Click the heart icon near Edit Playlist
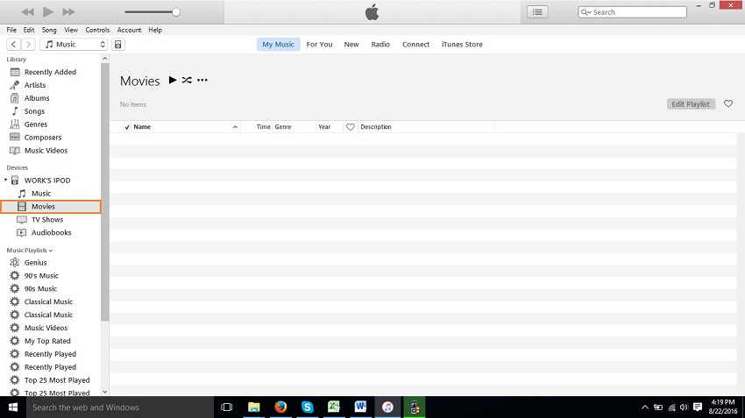The image size is (745, 418). [727, 104]
